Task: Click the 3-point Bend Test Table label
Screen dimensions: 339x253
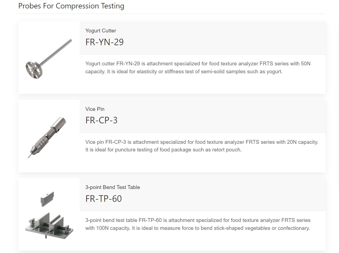Action: [x=113, y=187]
